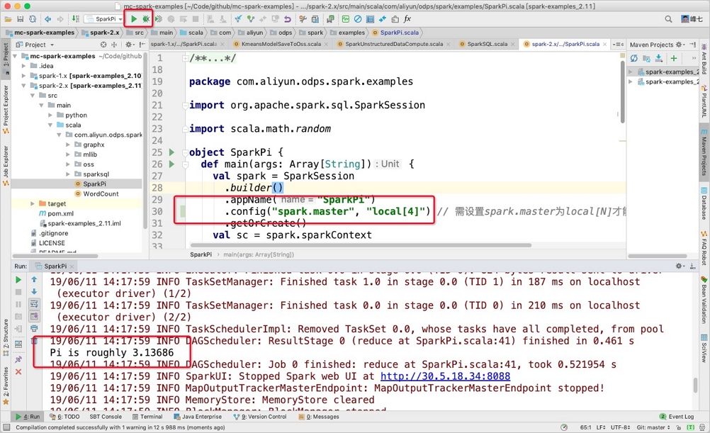Close Run panel tab with red X icon
710x433 pixels.
point(18,371)
